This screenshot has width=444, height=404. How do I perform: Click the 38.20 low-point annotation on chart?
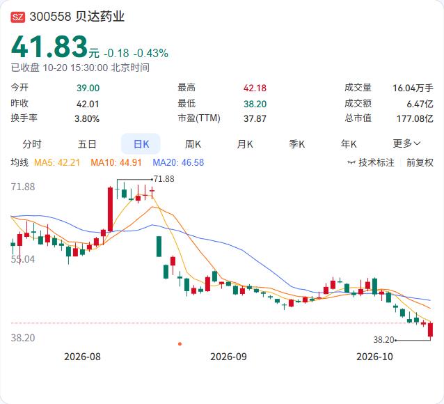click(x=383, y=339)
